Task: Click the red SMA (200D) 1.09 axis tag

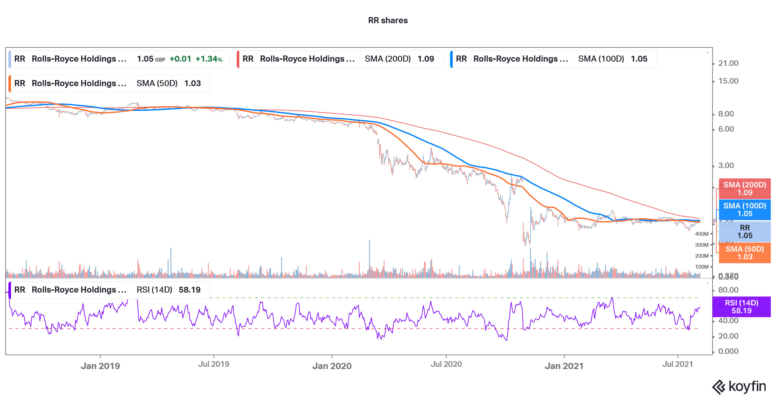Action: 745,189
